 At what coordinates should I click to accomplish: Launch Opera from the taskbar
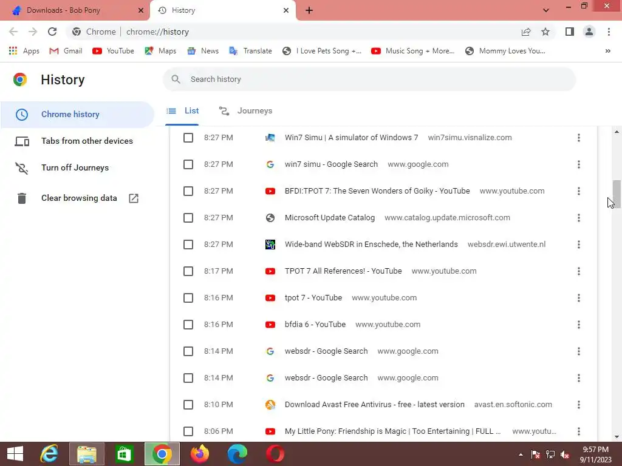275,454
